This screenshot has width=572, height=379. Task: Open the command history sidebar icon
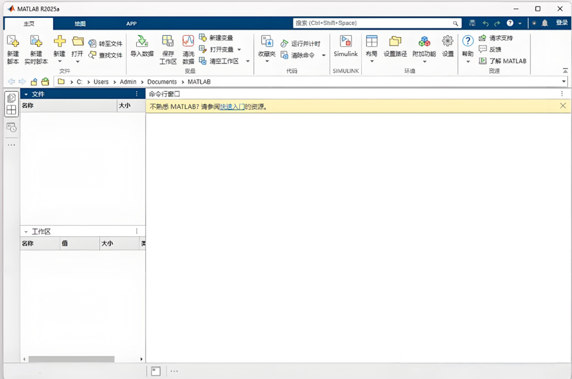[x=11, y=127]
